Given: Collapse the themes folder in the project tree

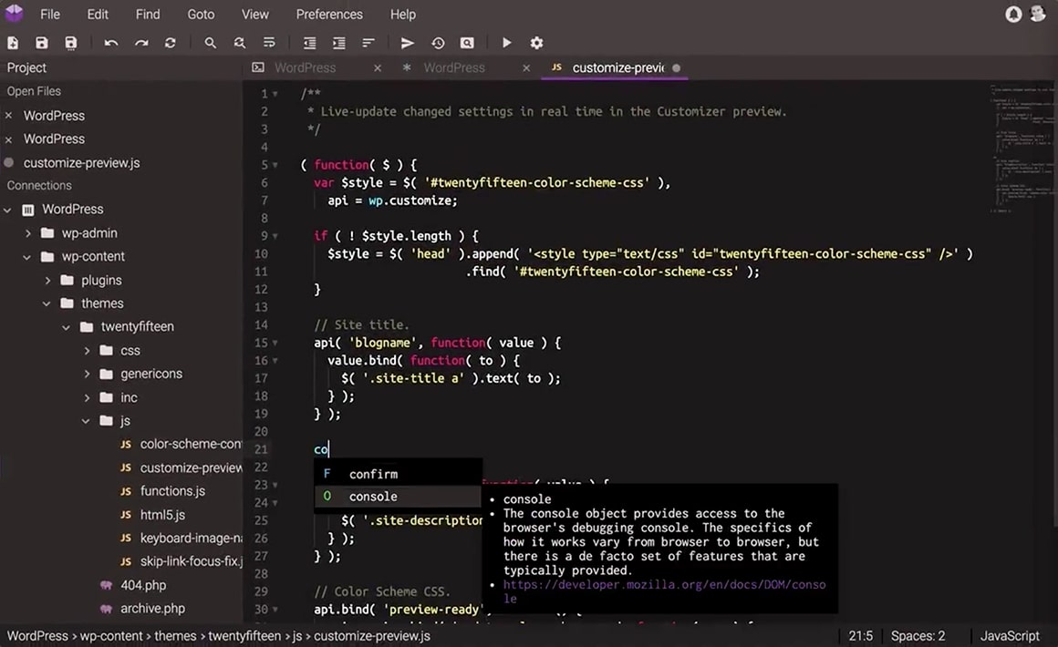Looking at the screenshot, I should 47,303.
